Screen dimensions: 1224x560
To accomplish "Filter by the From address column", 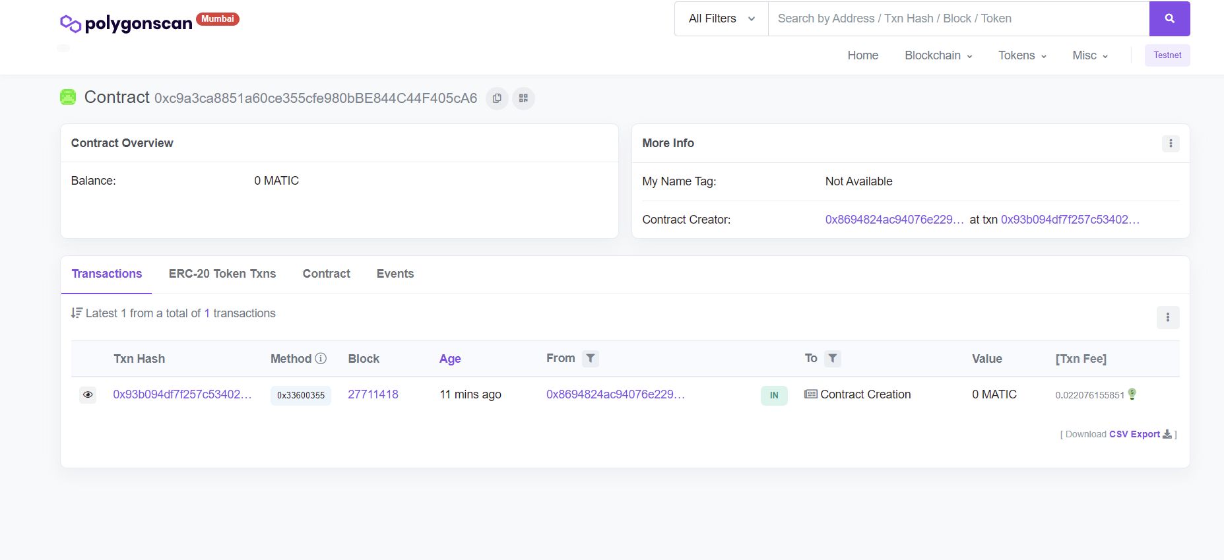I will click(x=591, y=358).
